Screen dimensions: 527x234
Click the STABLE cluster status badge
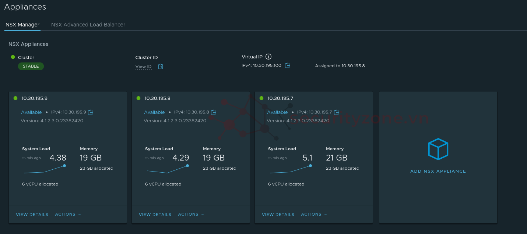(x=31, y=66)
